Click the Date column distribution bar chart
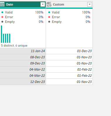Image resolution: width=111 pixels, height=116 pixels. tap(6, 34)
